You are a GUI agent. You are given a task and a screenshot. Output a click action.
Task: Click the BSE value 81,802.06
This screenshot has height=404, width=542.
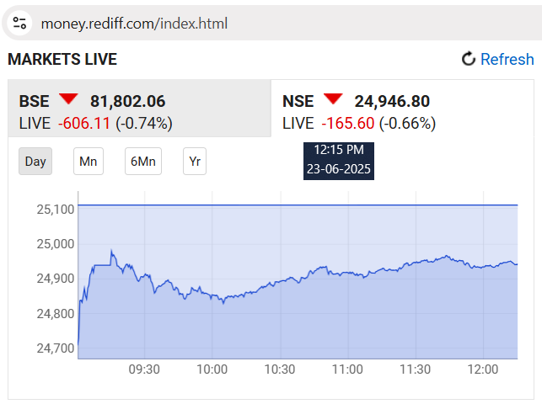(x=128, y=102)
